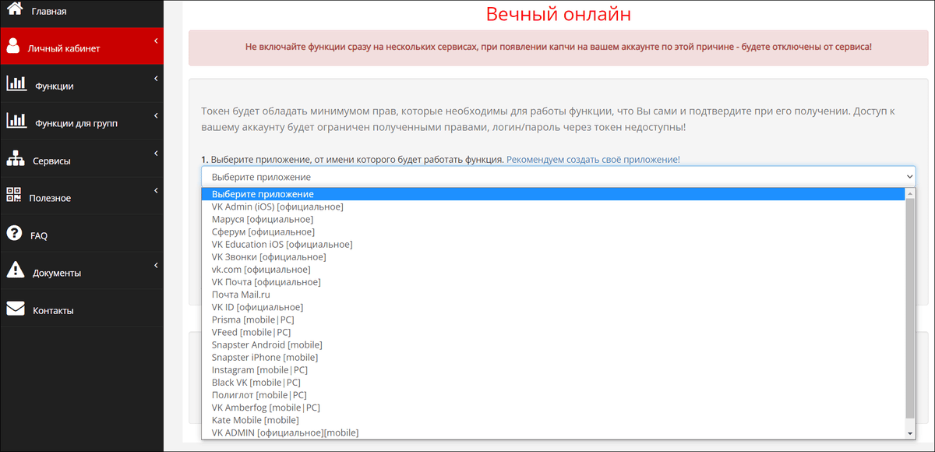The width and height of the screenshot is (935, 452).
Task: Expand the Сервисы chevron arrow
Action: (x=156, y=153)
